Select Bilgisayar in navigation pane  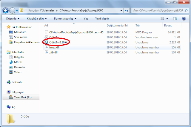[18, 92]
